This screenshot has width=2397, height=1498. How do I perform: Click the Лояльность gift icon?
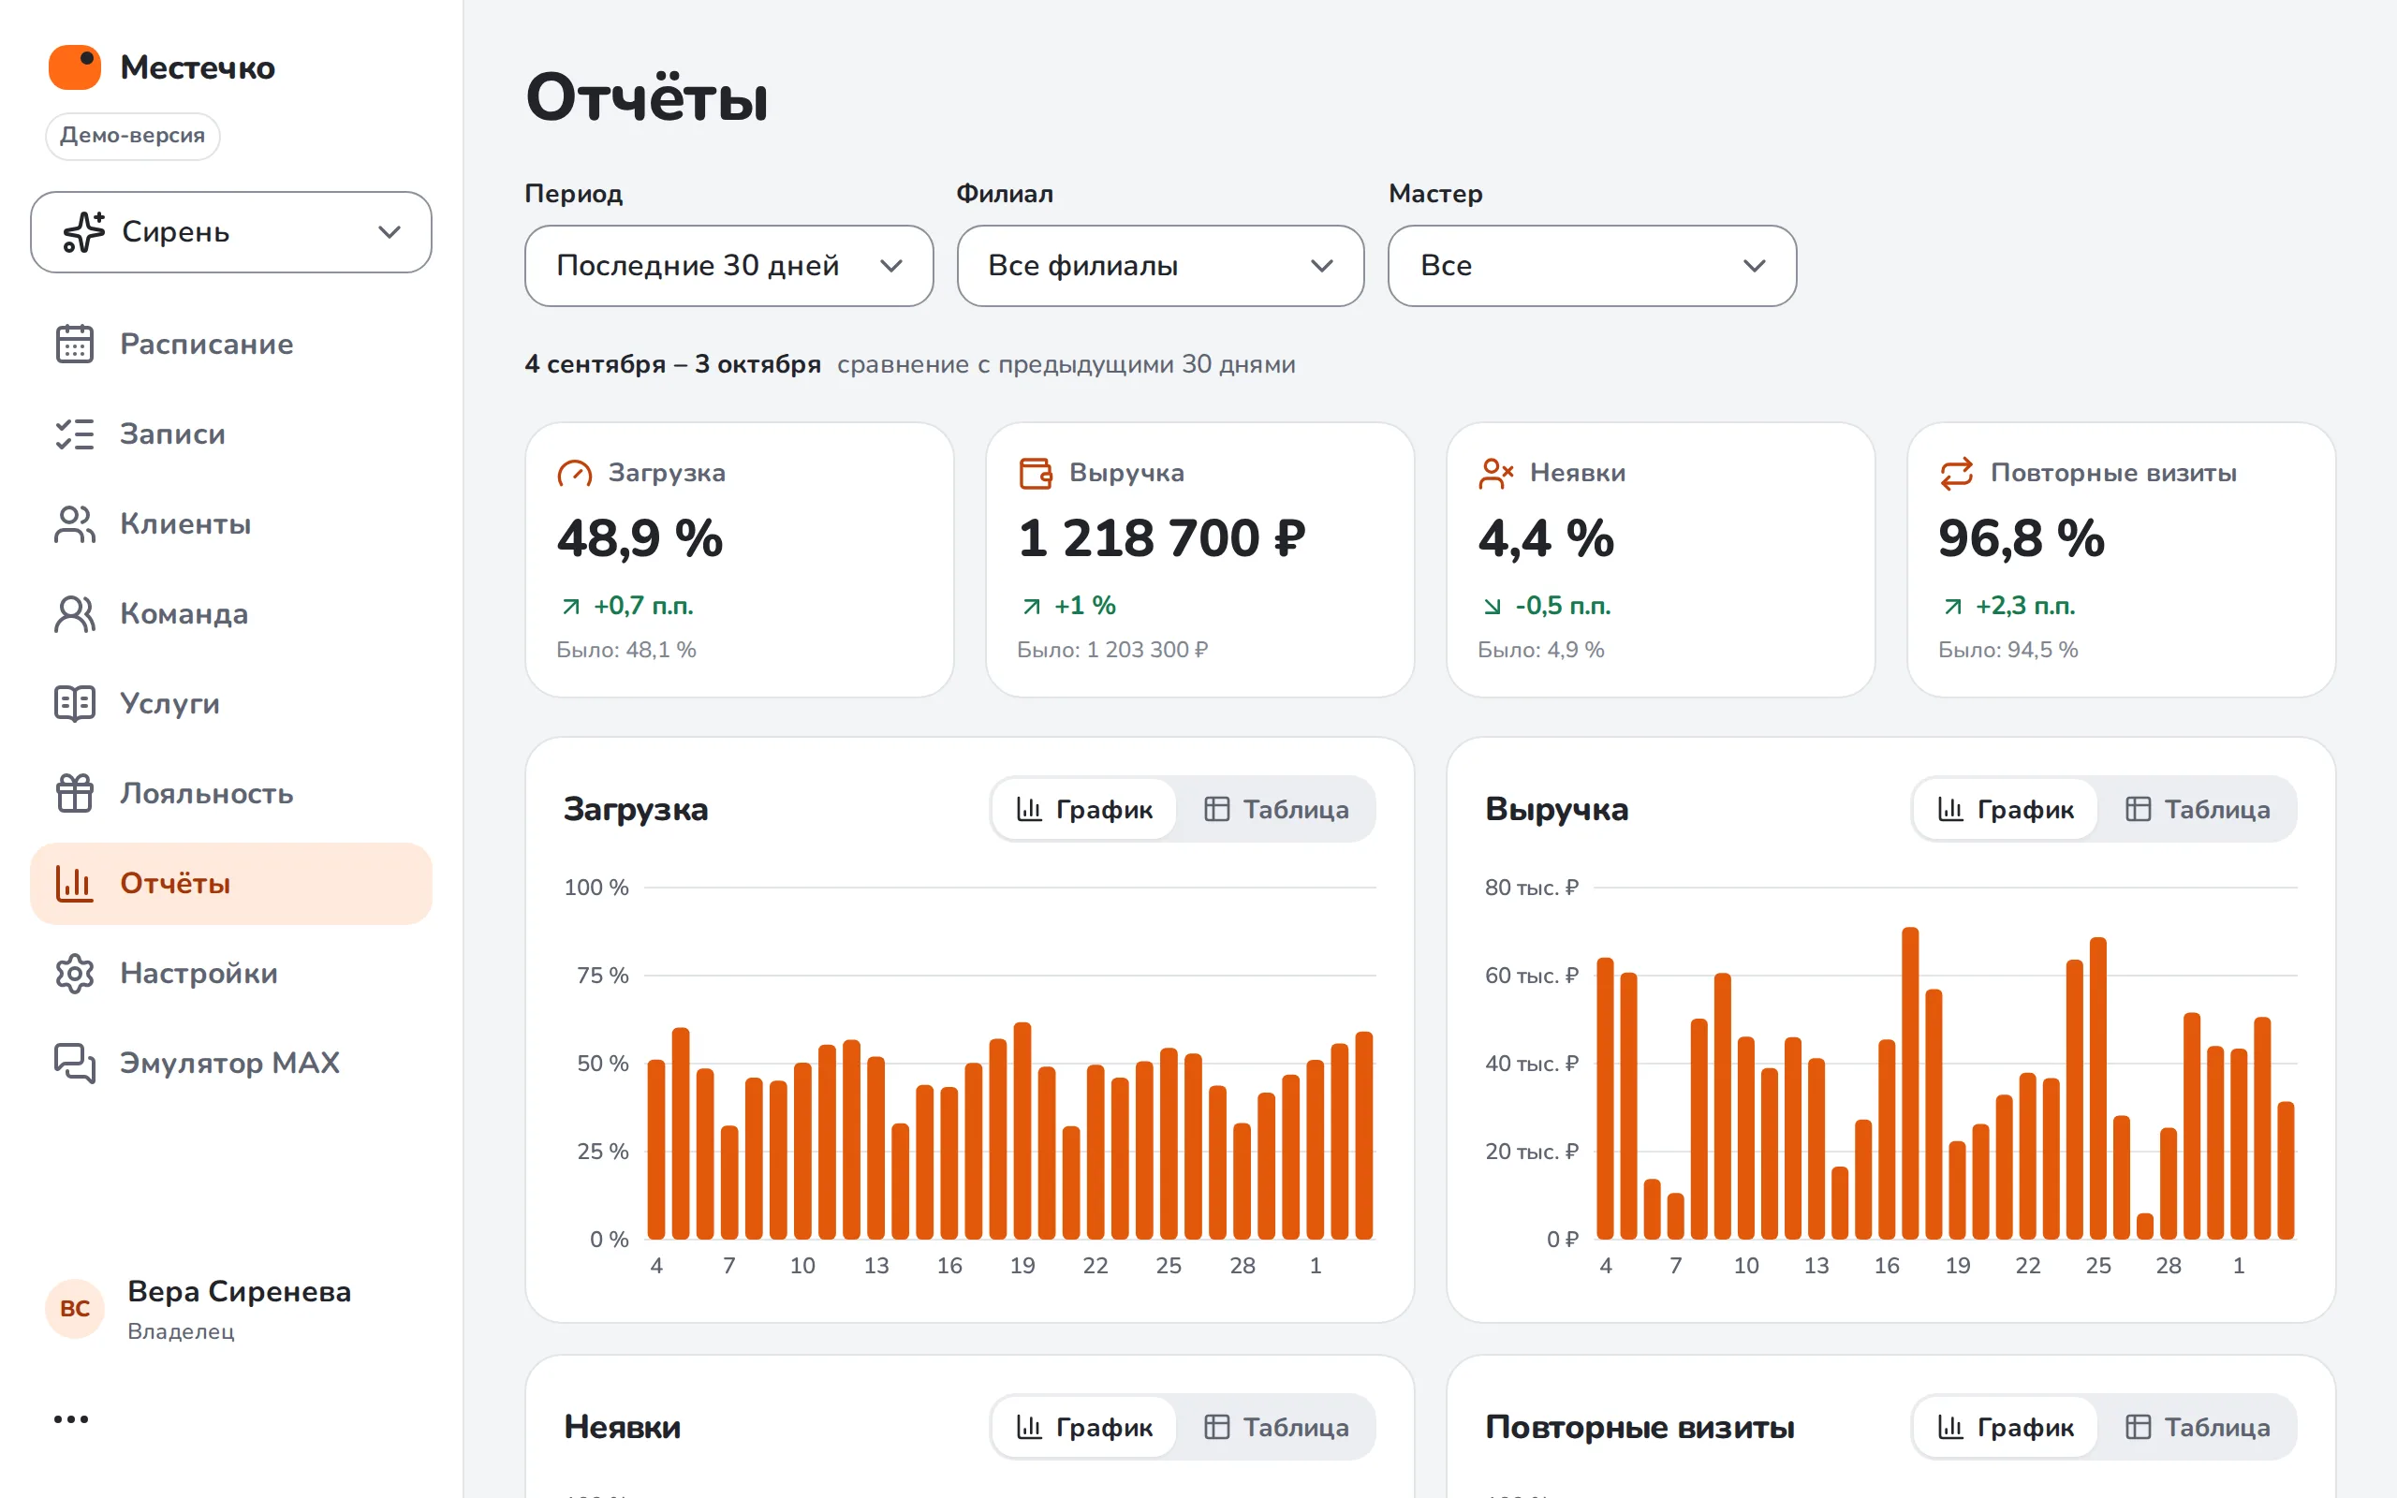coord(74,794)
